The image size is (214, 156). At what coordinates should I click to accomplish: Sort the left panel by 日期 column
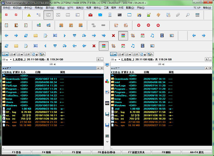38,72
